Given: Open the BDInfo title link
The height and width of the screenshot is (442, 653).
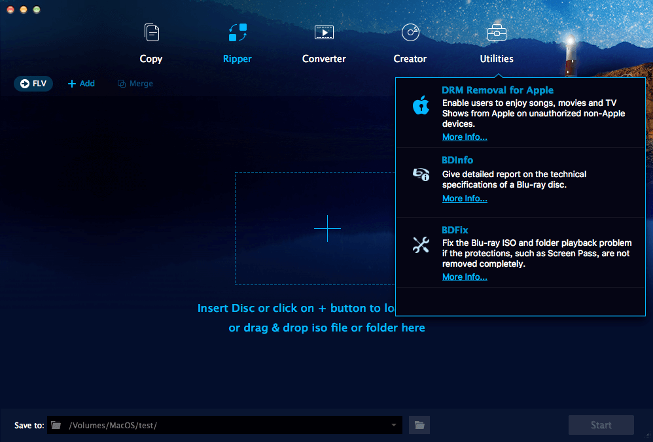Looking at the screenshot, I should coord(457,160).
